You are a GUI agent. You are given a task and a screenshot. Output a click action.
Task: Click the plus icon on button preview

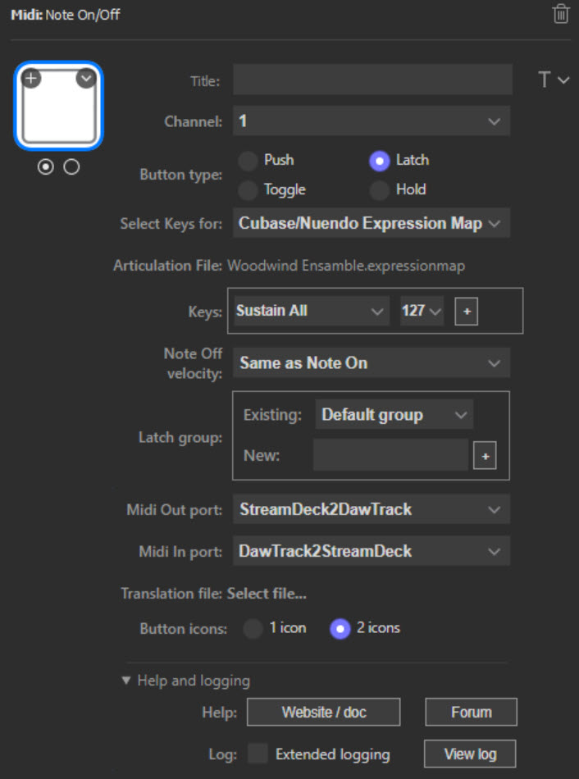[x=31, y=79]
